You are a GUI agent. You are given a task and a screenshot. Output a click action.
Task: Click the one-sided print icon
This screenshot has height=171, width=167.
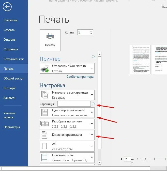click(44, 112)
